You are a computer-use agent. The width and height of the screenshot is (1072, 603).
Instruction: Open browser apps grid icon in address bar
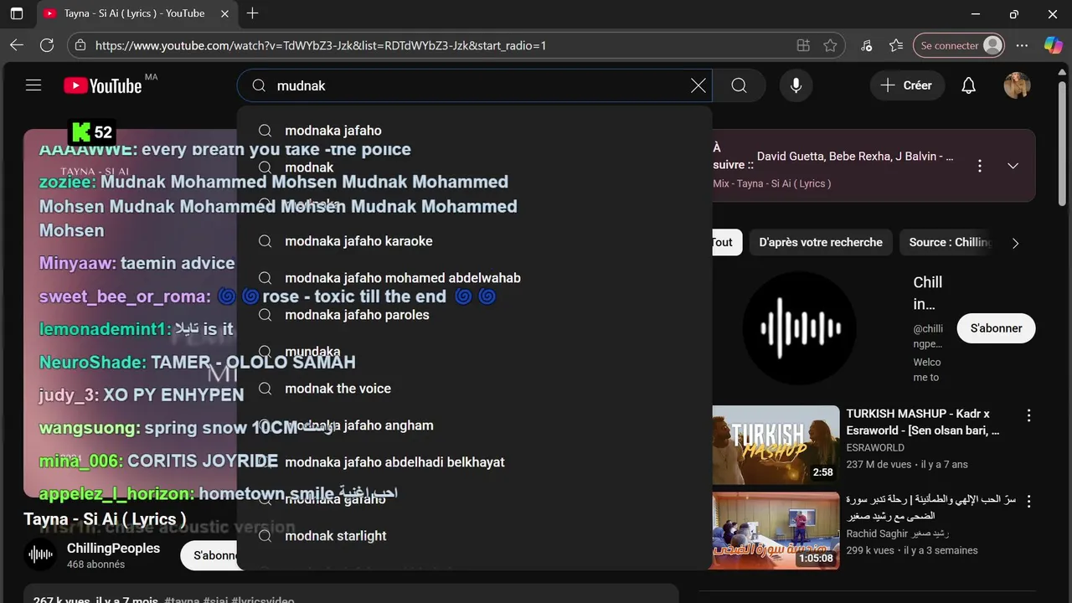pos(803,45)
